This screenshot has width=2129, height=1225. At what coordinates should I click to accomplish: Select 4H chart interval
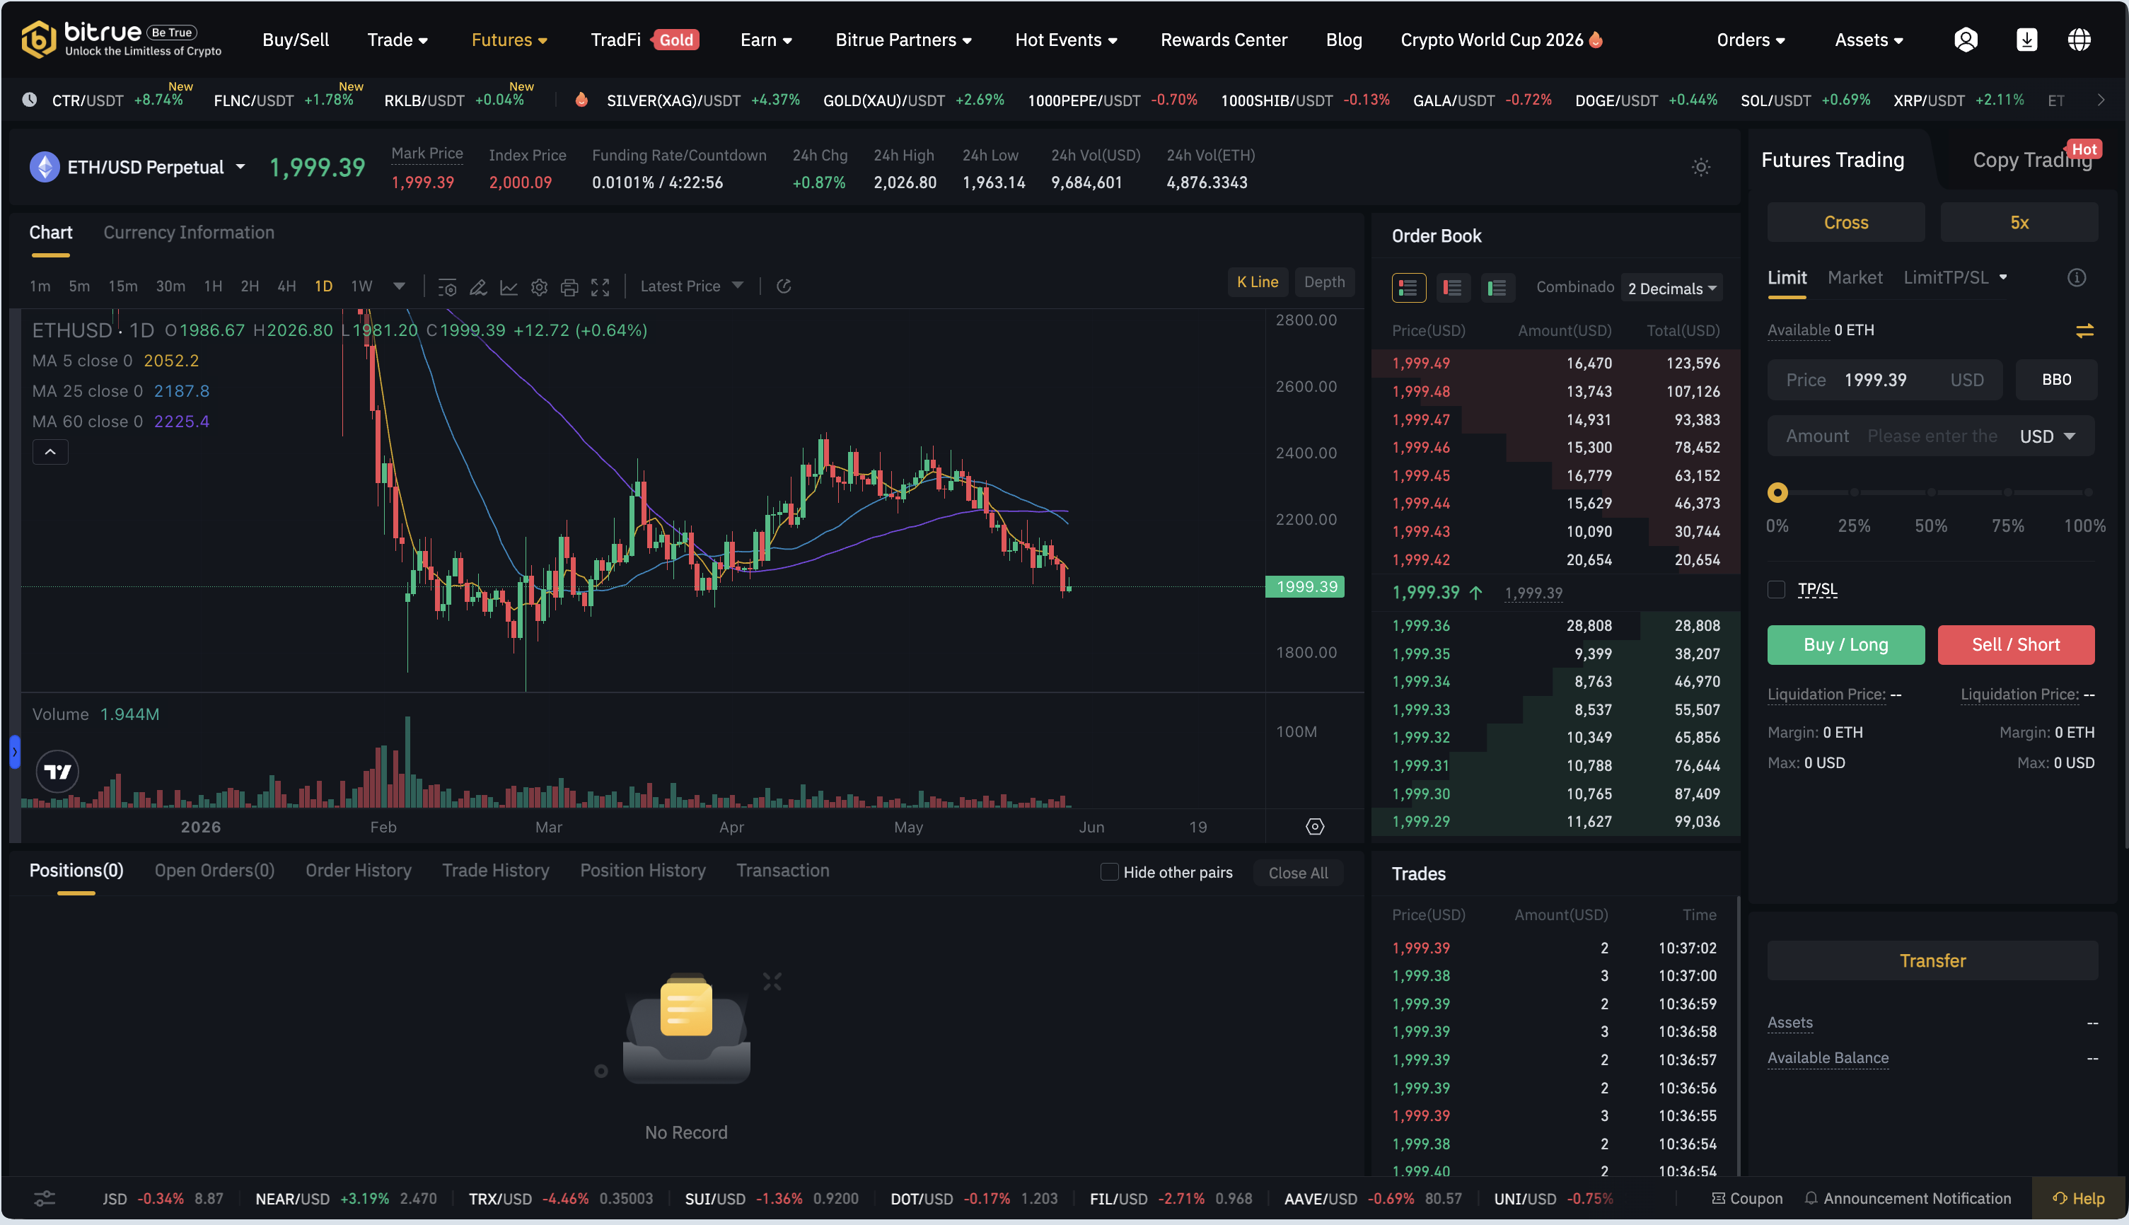tap(286, 286)
